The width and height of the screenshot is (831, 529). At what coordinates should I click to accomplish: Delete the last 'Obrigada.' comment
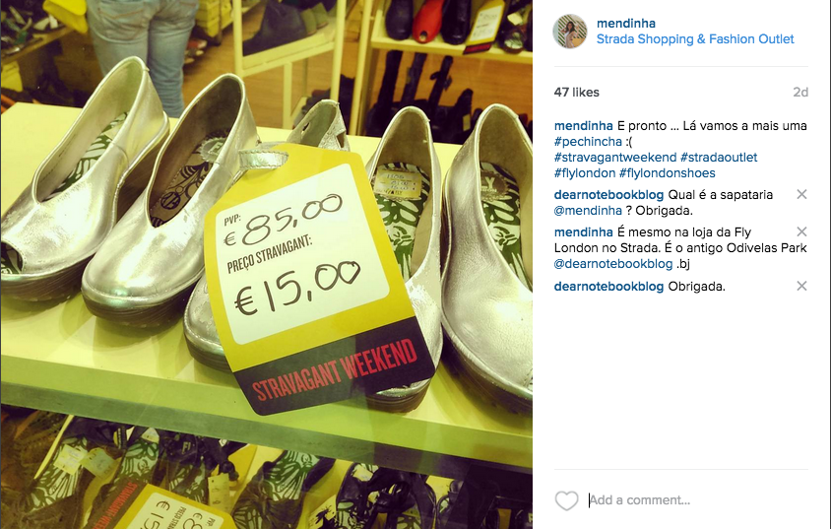(x=801, y=287)
